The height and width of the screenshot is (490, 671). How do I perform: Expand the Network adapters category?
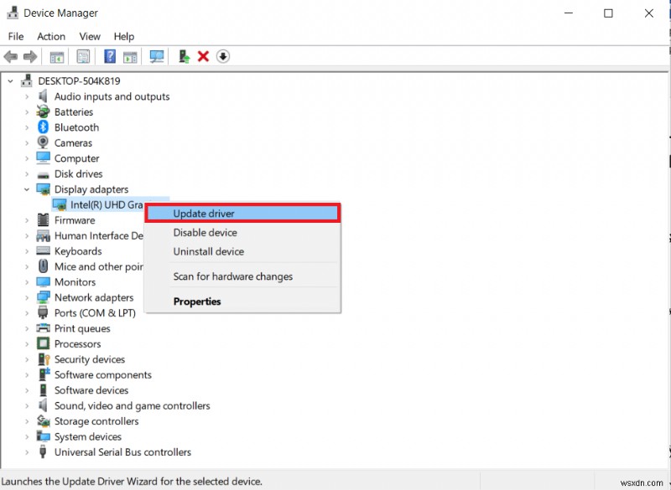[x=26, y=297]
